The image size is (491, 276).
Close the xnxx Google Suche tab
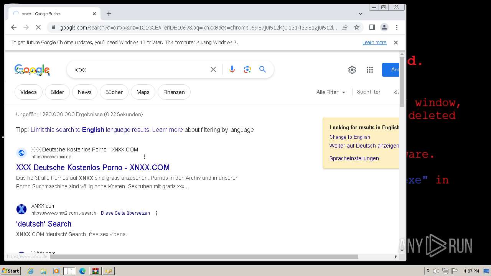pos(94,14)
